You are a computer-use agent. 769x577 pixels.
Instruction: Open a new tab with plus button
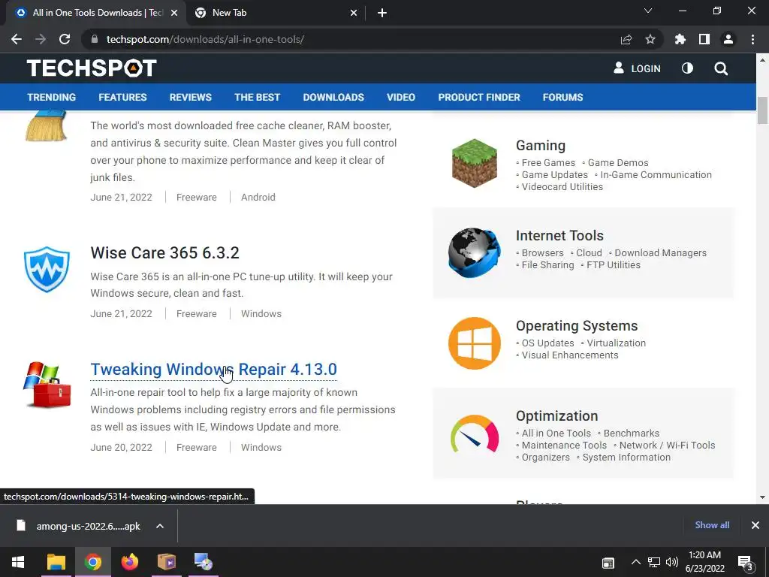(382, 14)
